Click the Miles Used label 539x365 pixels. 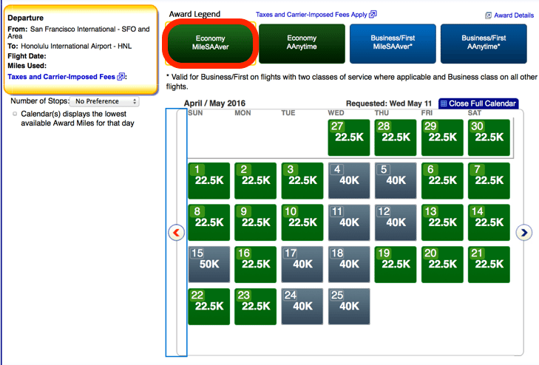27,66
